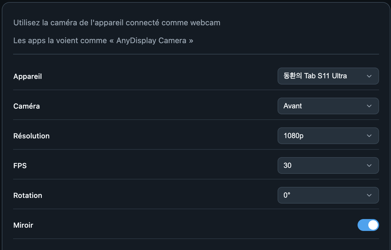391x250 pixels.
Task: Click the Caméra setting label
Action: (27, 106)
